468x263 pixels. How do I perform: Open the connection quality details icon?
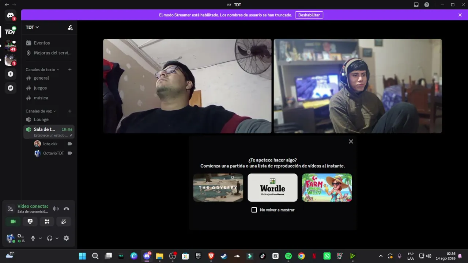click(11, 209)
